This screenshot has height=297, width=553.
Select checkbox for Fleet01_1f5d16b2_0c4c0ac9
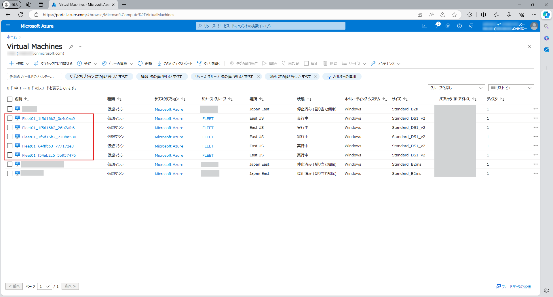click(x=10, y=118)
